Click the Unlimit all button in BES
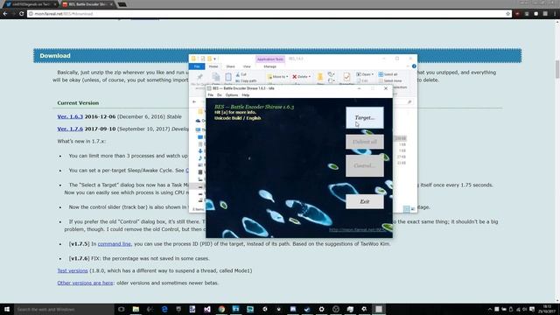This screenshot has height=315, width=560. 365,142
